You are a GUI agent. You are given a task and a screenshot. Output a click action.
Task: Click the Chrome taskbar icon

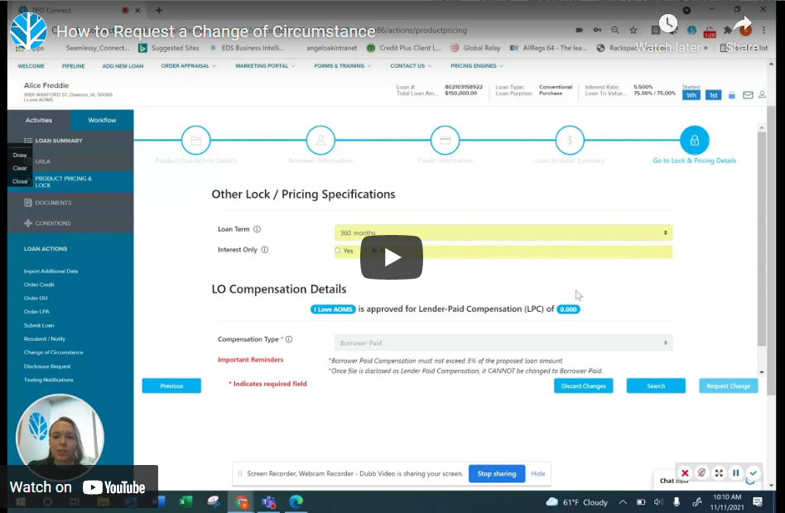coord(241,501)
